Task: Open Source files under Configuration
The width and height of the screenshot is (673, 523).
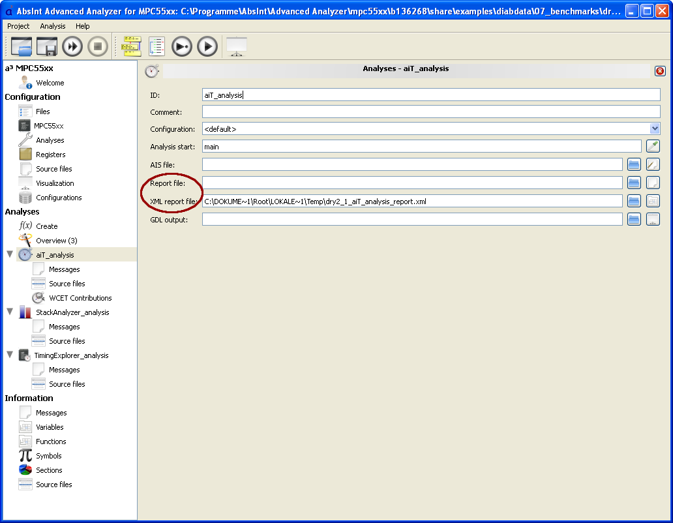Action: [46, 169]
